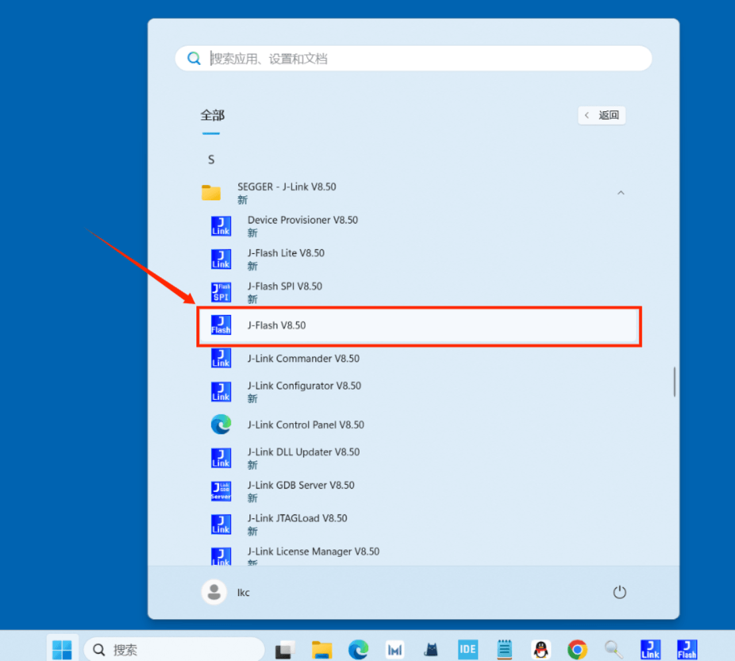Open the J-Flash SPI V8.50 icon

pos(221,292)
